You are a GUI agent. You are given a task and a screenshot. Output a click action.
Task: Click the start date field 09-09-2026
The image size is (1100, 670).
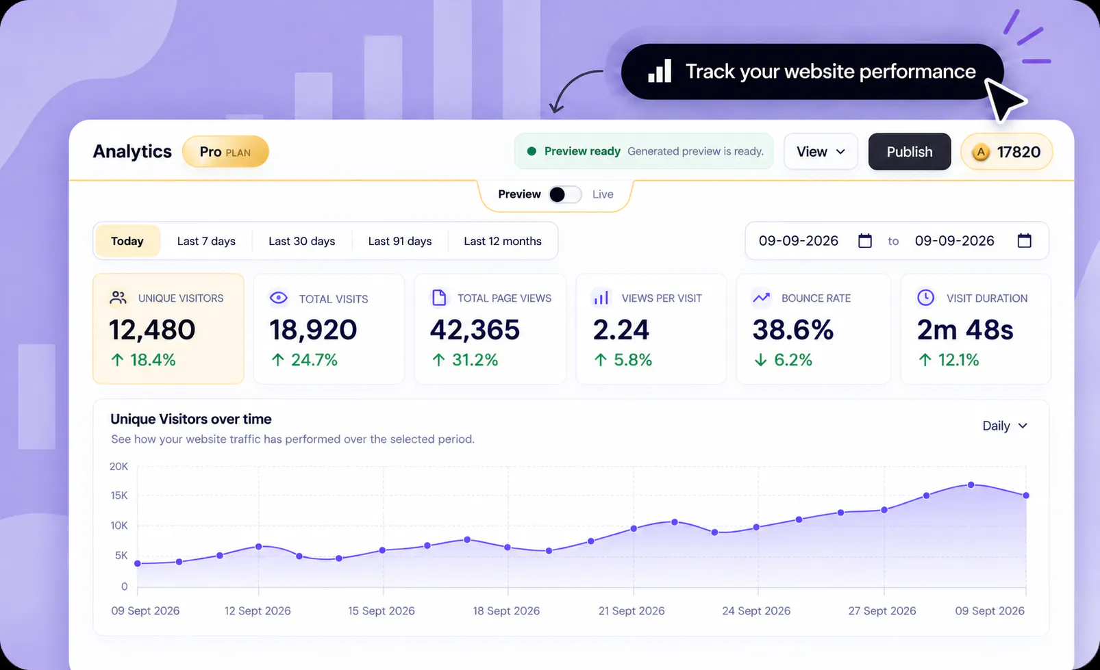tap(799, 241)
